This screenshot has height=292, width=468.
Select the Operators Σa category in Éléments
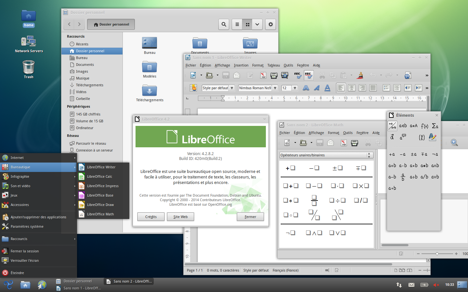pos(435,126)
